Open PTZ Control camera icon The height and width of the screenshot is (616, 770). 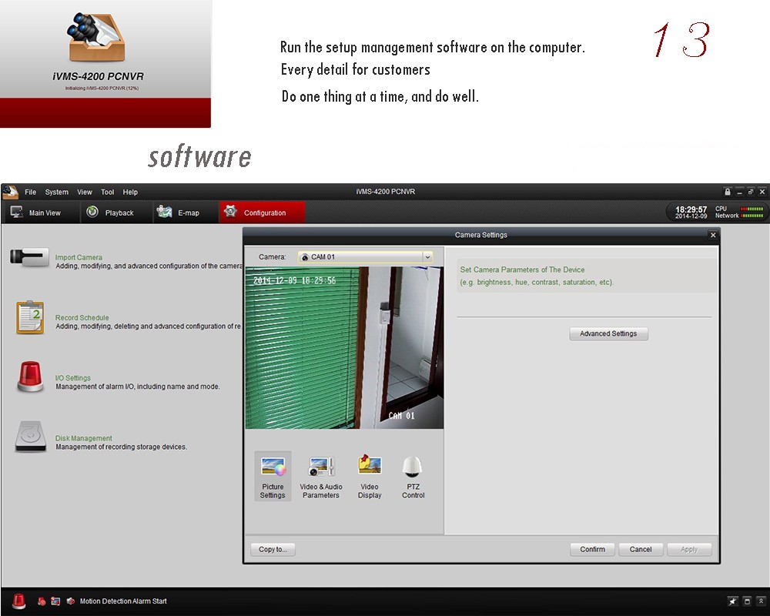coord(413,467)
